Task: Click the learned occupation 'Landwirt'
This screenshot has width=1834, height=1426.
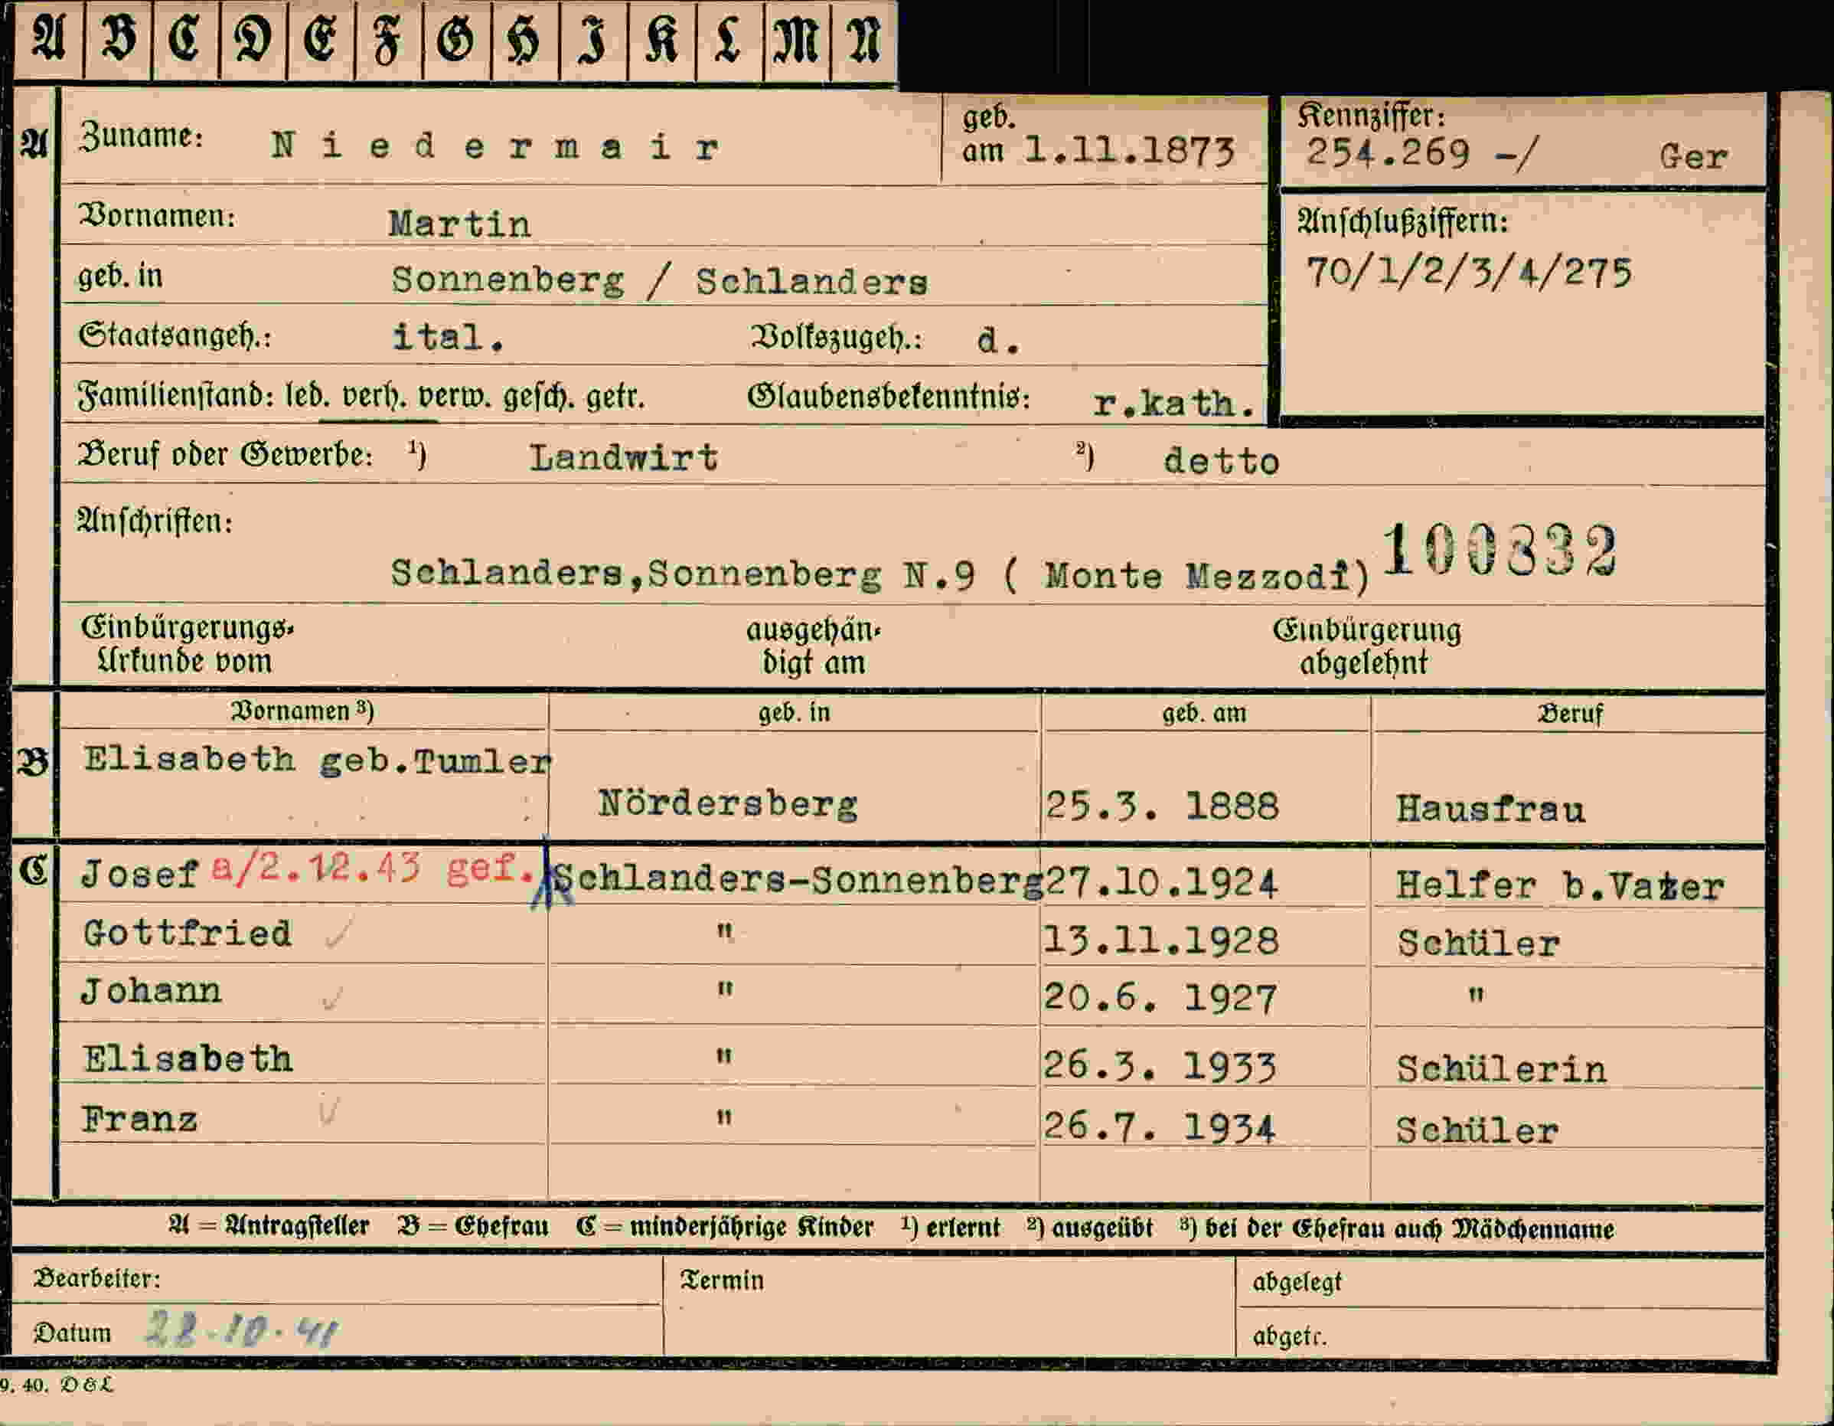Action: pyautogui.click(x=624, y=458)
